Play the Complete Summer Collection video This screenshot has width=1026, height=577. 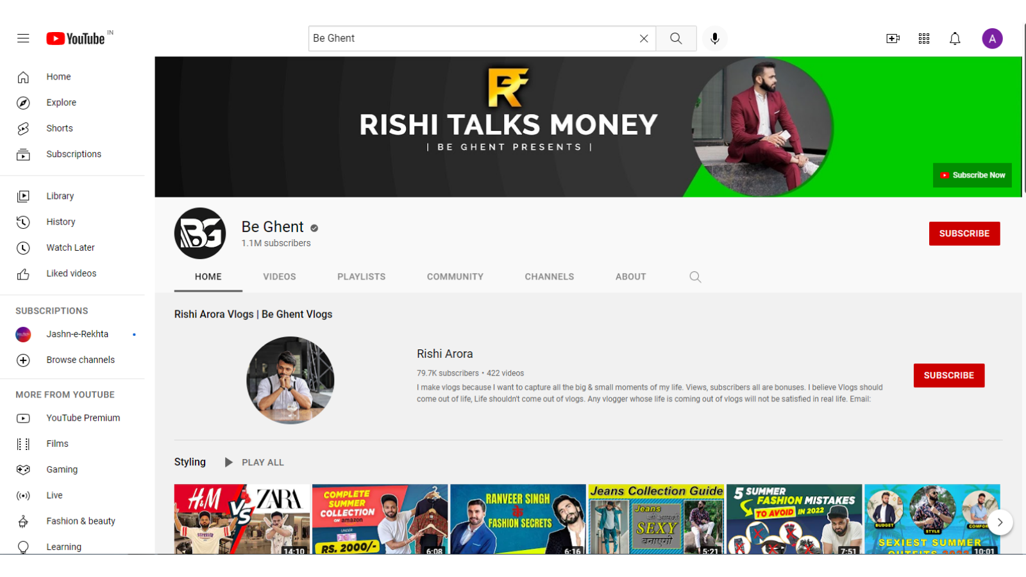tap(380, 519)
